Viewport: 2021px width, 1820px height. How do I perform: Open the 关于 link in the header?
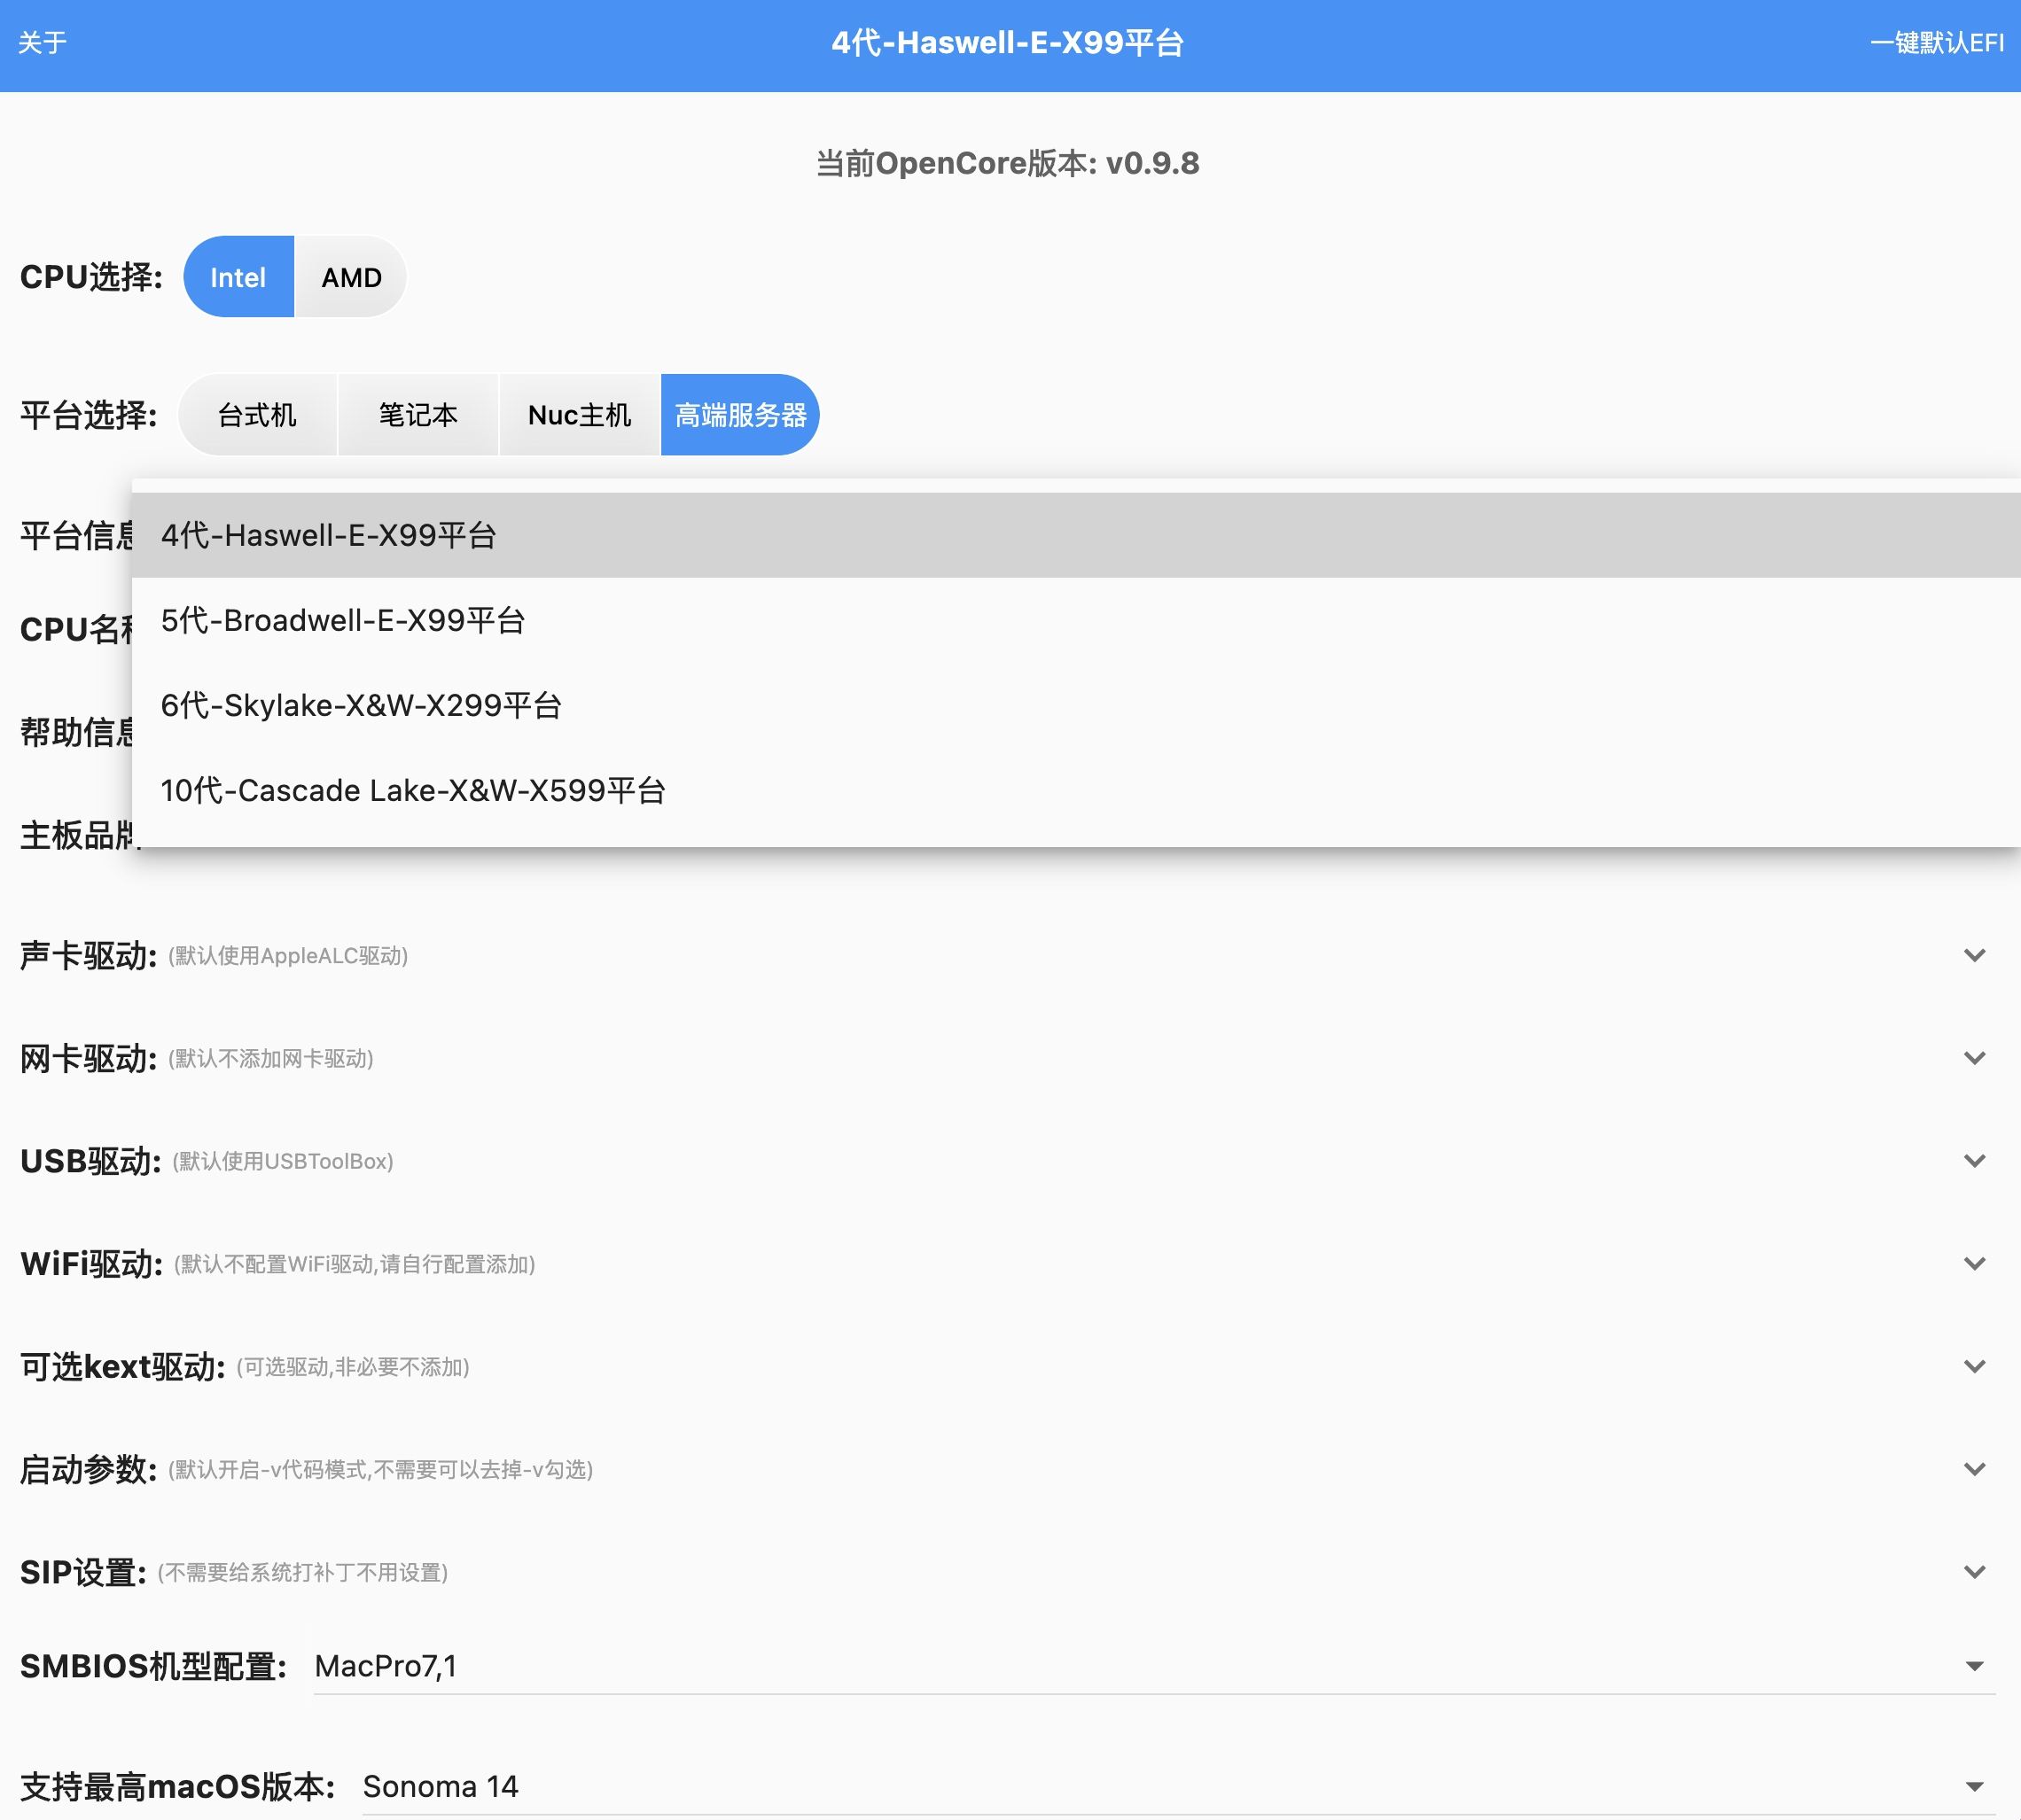click(x=42, y=43)
